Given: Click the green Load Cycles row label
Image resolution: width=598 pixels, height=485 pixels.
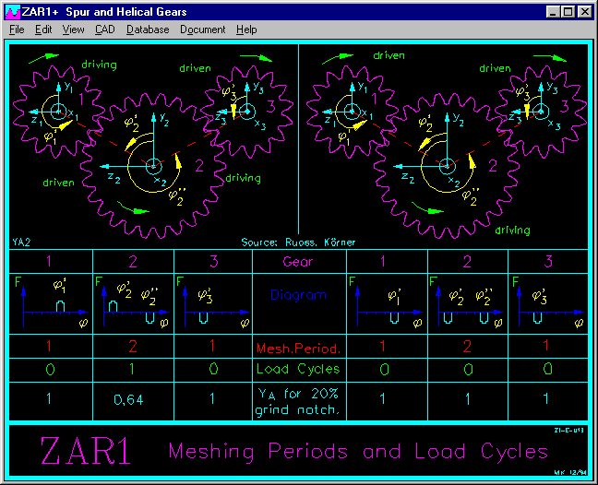Looking at the screenshot, I should [299, 369].
